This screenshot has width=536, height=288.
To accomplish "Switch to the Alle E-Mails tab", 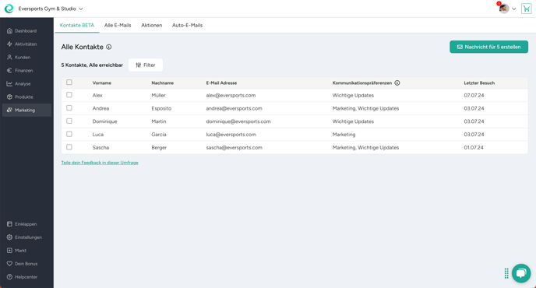I will click(x=118, y=25).
